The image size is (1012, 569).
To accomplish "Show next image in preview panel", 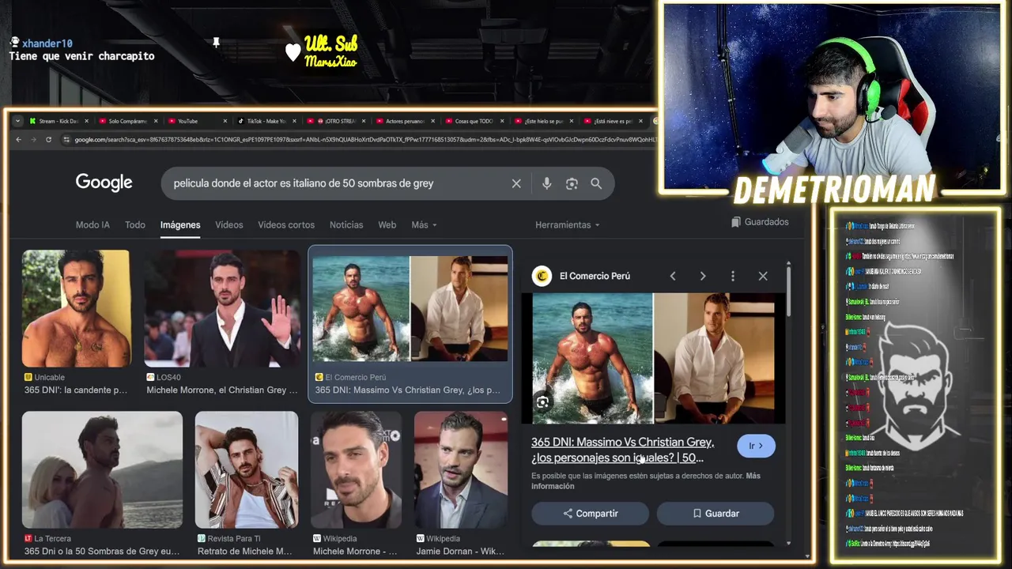I will (703, 276).
